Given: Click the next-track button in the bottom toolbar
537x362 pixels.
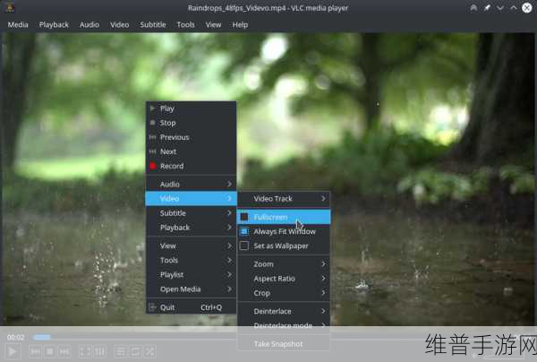Looking at the screenshot, I should (x=64, y=351).
